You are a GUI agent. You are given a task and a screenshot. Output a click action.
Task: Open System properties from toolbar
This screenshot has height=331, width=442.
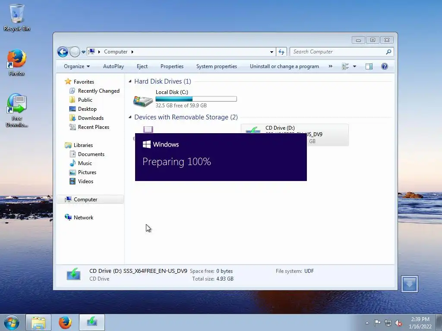(217, 66)
